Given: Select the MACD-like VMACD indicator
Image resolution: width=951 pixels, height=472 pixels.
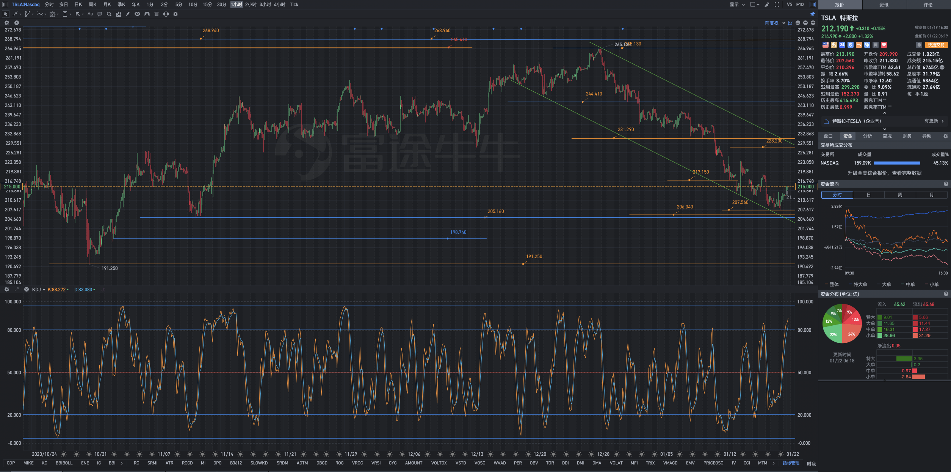Looking at the screenshot, I should pos(670,463).
